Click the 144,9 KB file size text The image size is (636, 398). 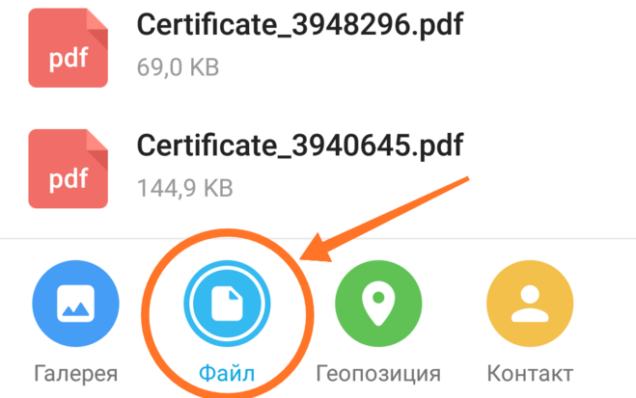coord(185,188)
